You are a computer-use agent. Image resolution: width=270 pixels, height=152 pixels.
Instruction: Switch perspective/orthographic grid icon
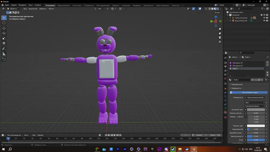click(220, 42)
